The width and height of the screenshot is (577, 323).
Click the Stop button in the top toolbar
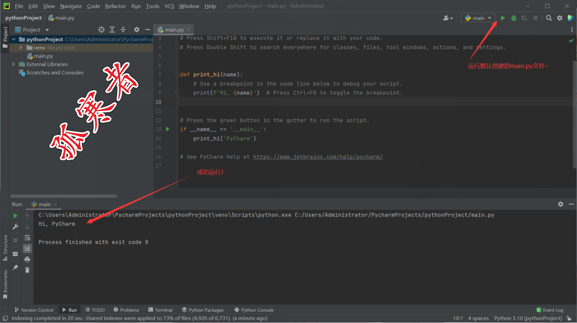535,18
